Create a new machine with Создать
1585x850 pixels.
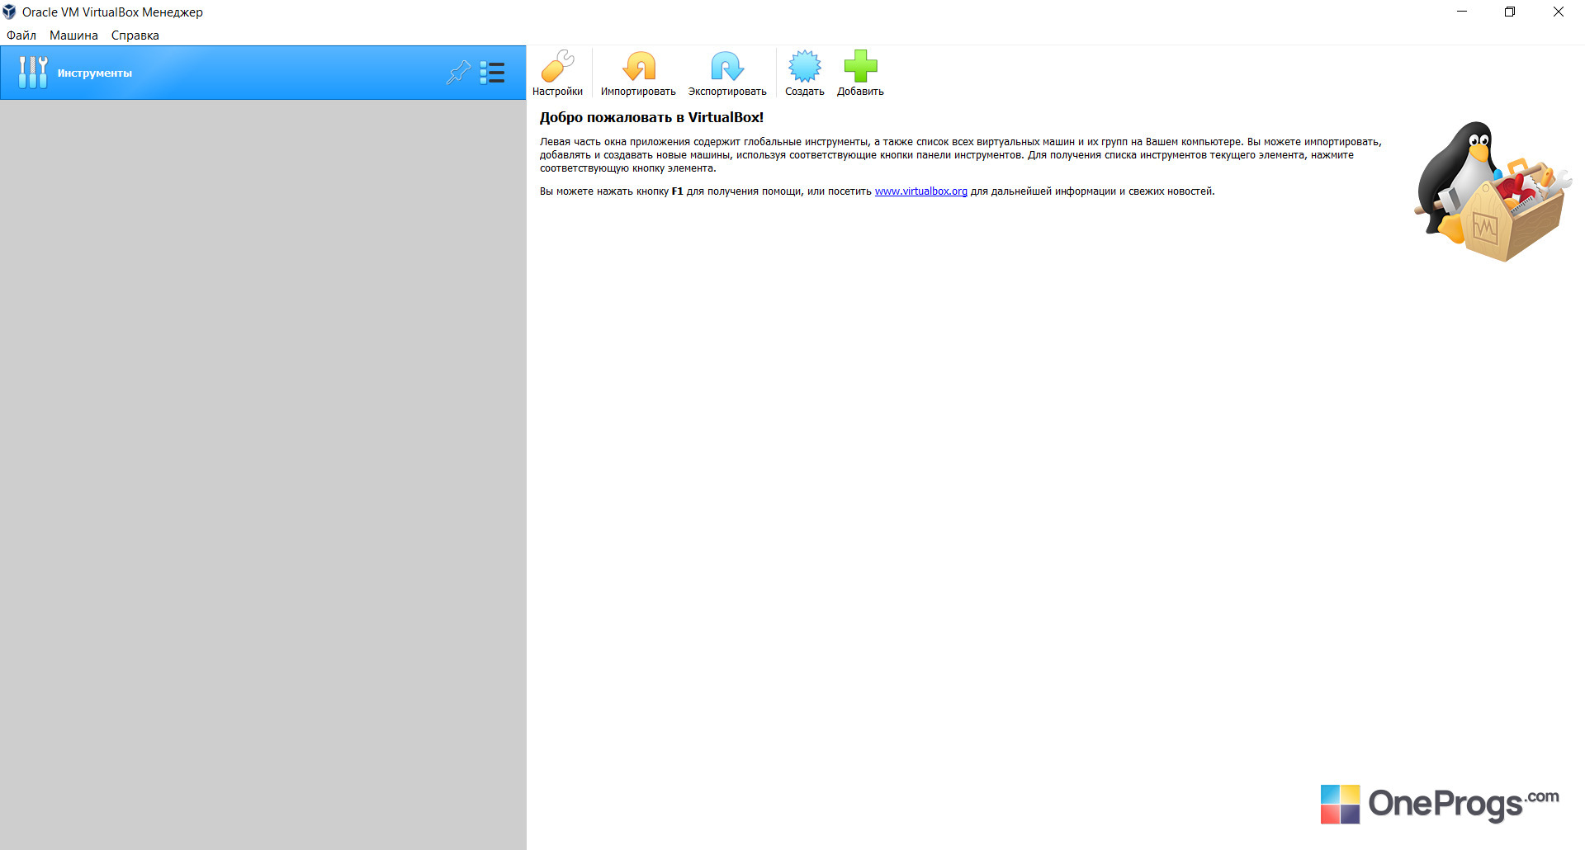click(x=805, y=73)
